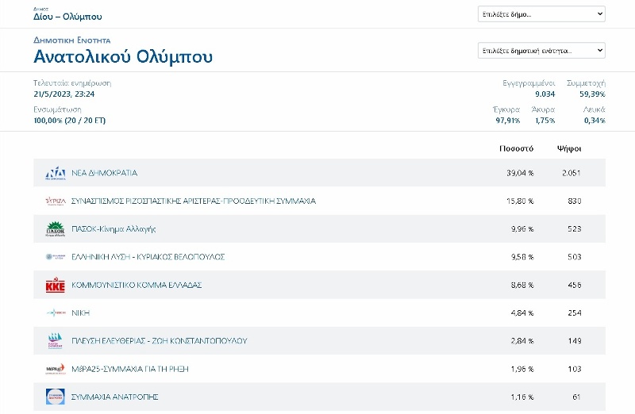Click the 39,04 % percentage value

click(520, 173)
